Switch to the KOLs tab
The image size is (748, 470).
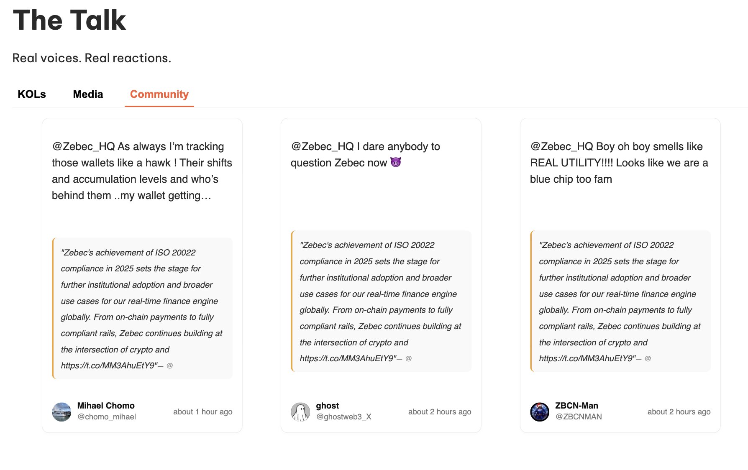[32, 95]
